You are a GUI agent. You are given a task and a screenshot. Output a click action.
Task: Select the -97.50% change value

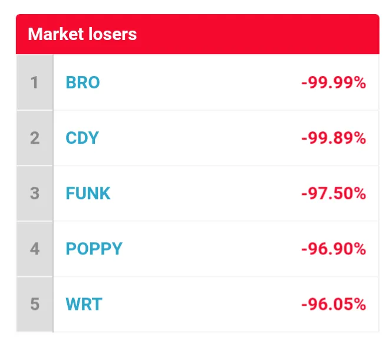tap(334, 193)
